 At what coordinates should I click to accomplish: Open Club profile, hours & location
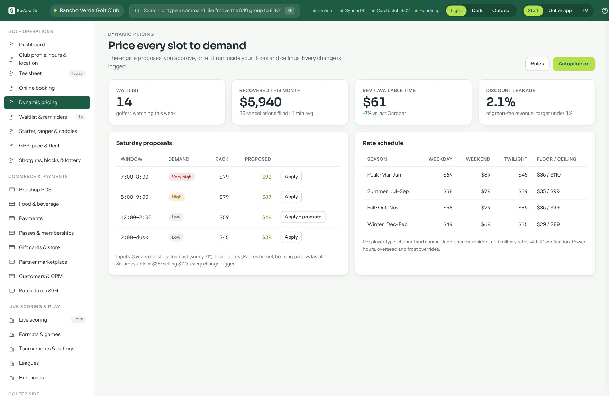(x=47, y=59)
